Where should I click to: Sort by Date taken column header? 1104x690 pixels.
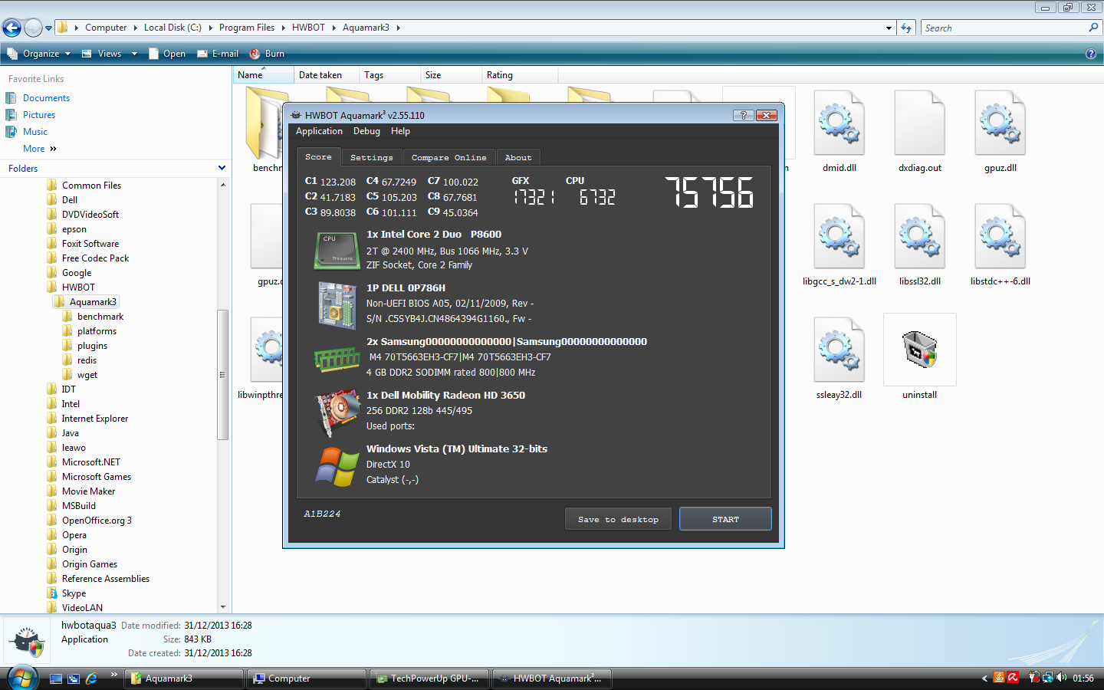327,75
